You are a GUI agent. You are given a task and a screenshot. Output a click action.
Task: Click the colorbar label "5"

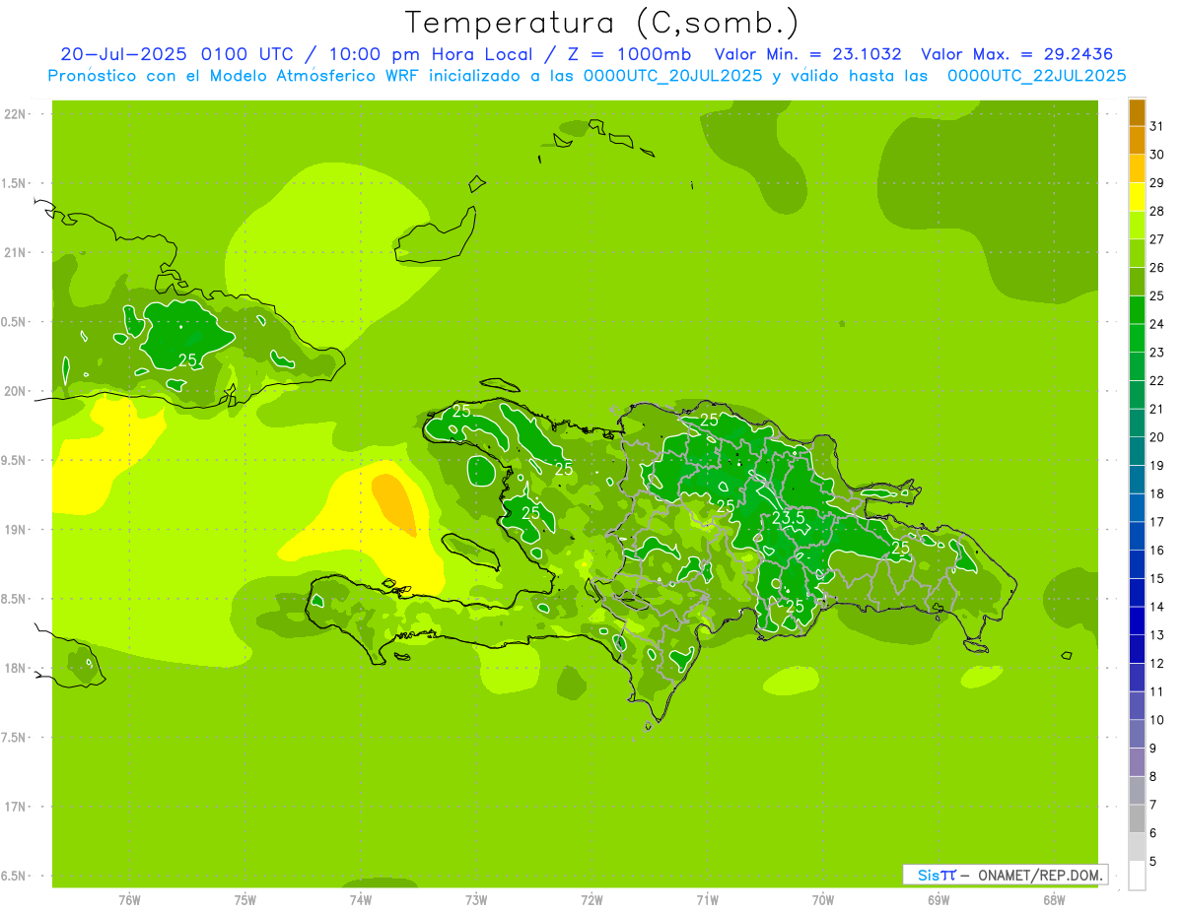coord(1153,862)
